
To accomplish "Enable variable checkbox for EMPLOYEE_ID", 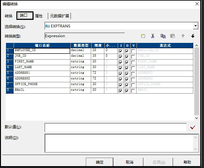I will pos(133,51).
